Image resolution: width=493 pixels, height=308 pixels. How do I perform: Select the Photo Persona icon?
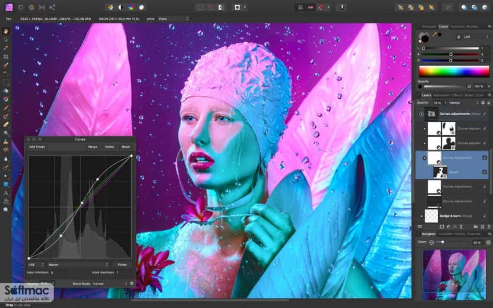[x=10, y=7]
